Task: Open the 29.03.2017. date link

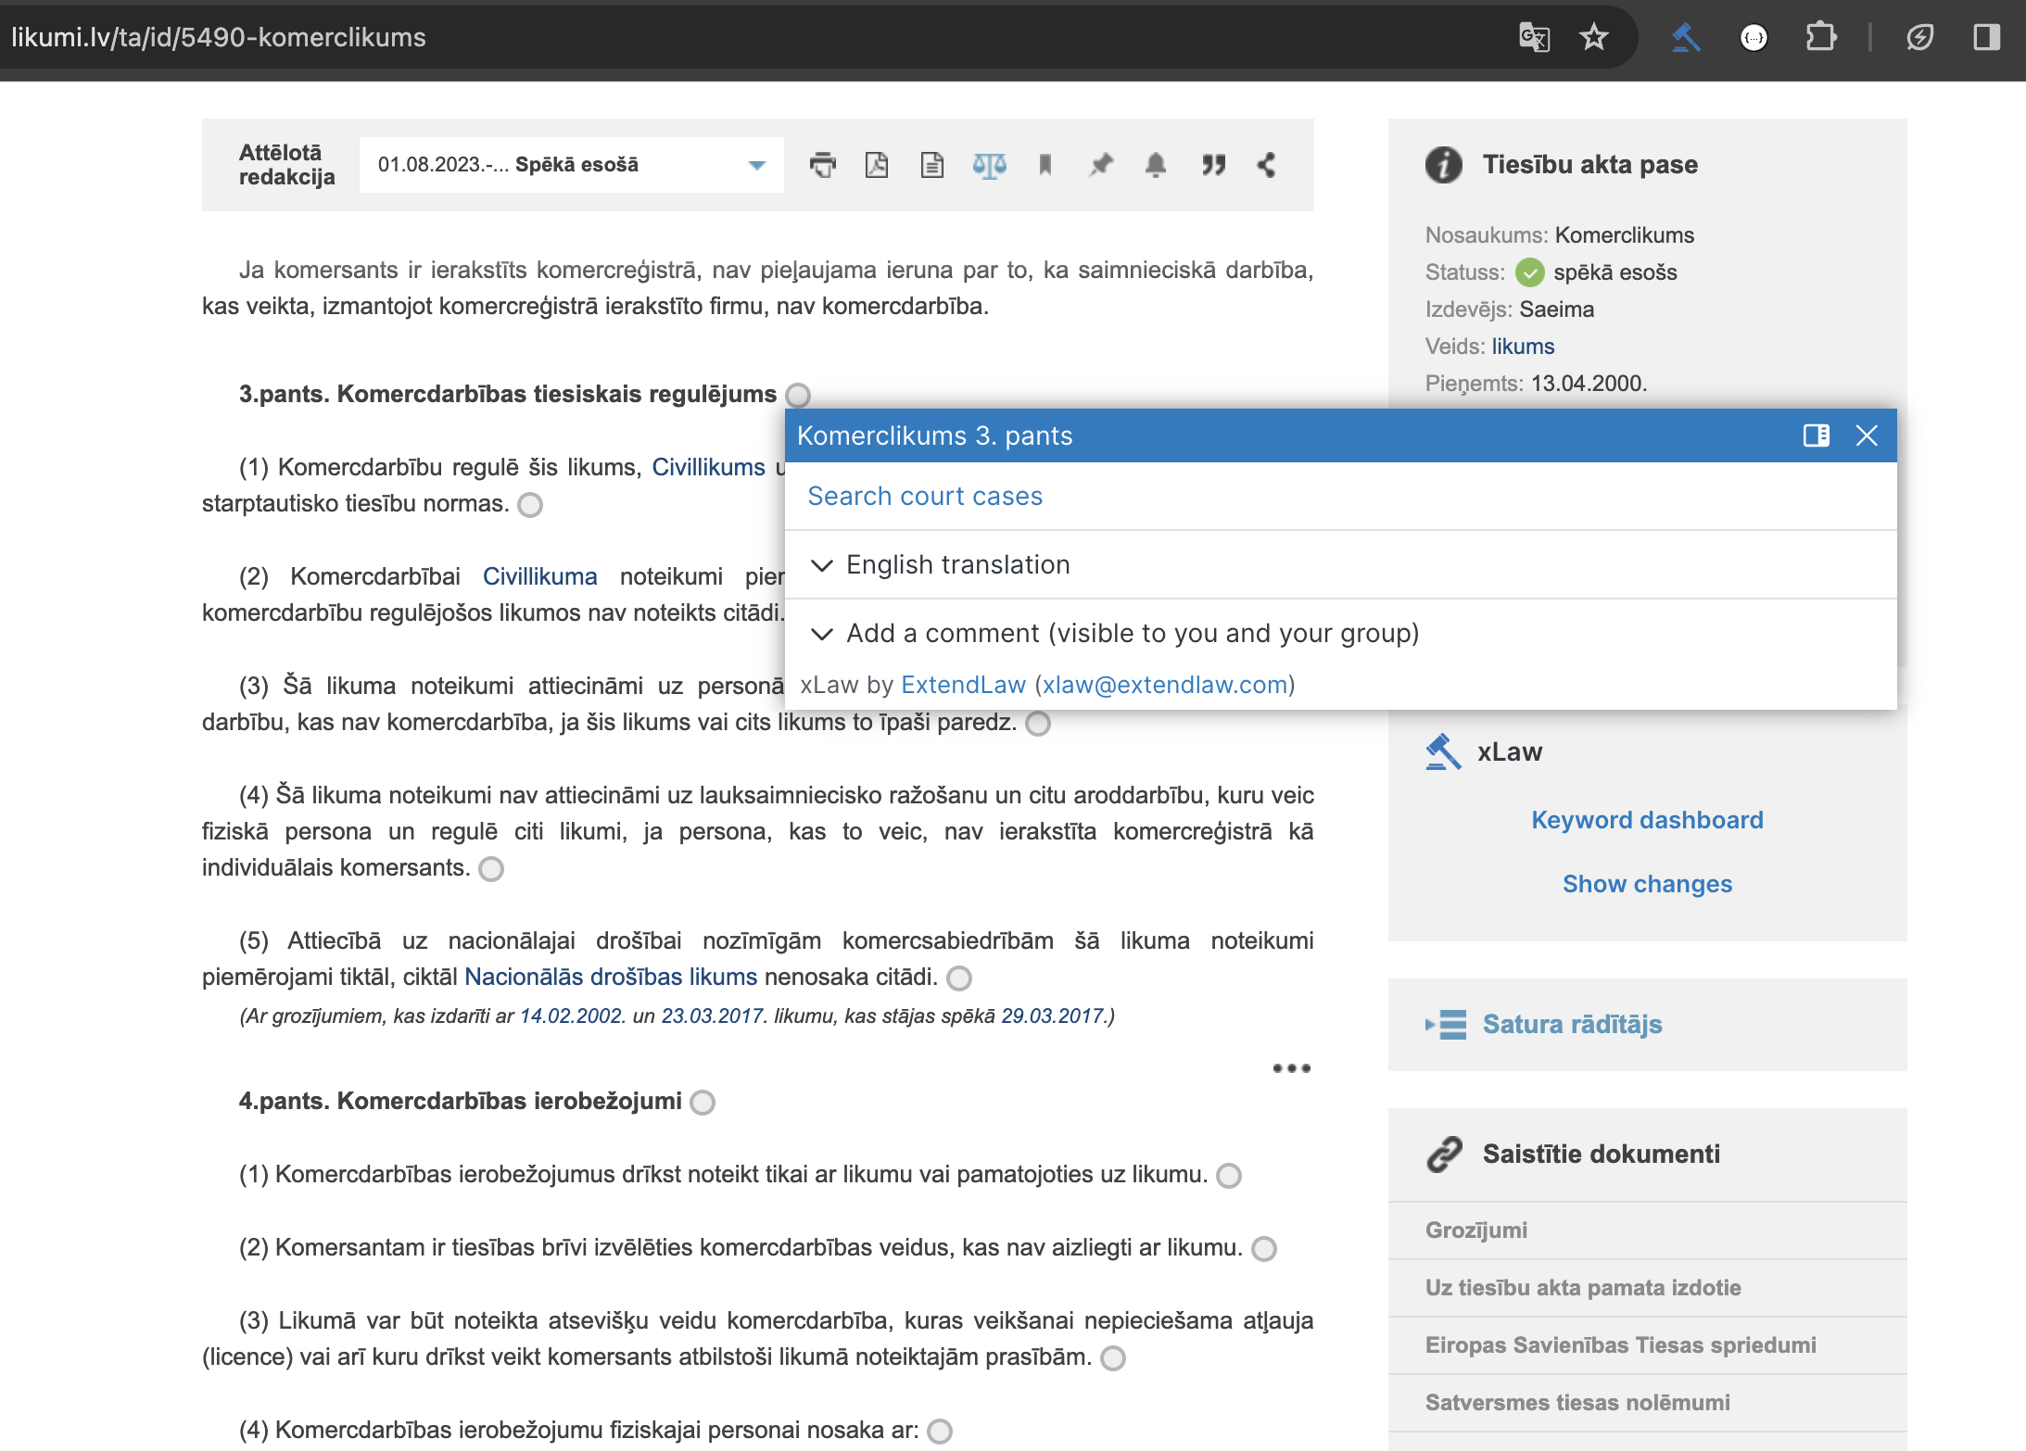Action: (x=1054, y=1016)
